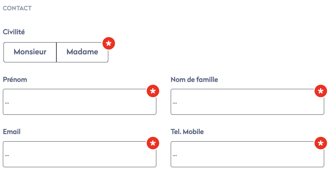
Task: Click the Civilité label
Action: coord(14,32)
